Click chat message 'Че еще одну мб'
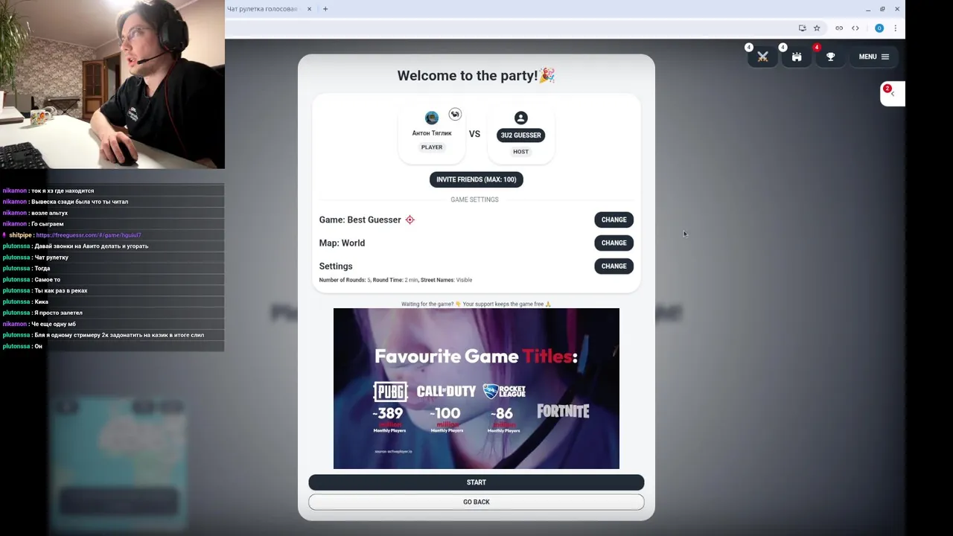 (53, 324)
